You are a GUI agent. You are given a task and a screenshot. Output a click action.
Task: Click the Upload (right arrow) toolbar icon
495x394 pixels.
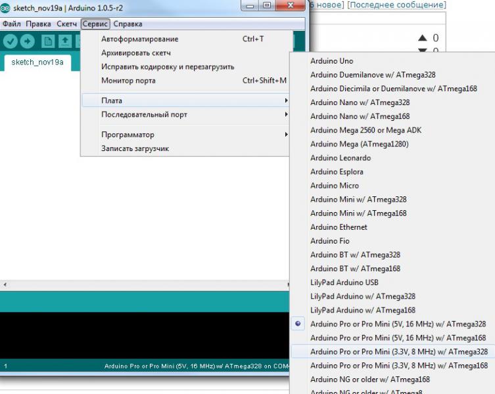(28, 41)
